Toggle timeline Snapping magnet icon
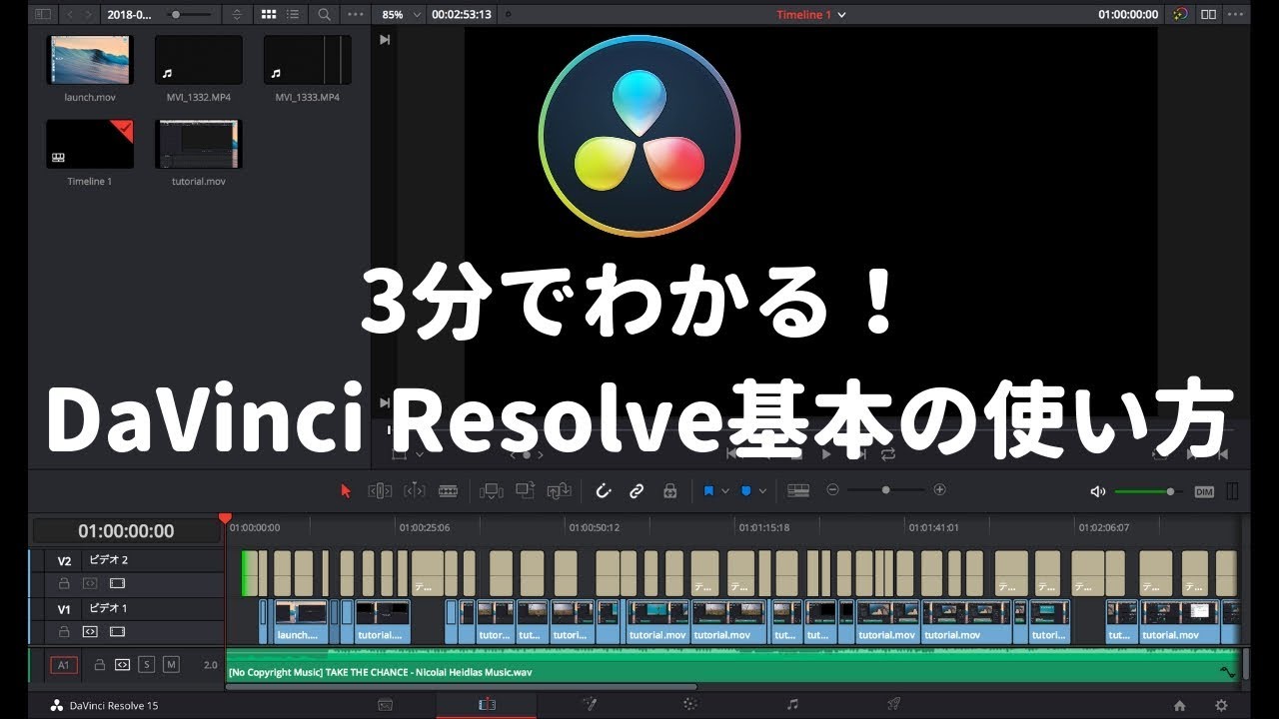This screenshot has height=719, width=1279. (x=604, y=490)
